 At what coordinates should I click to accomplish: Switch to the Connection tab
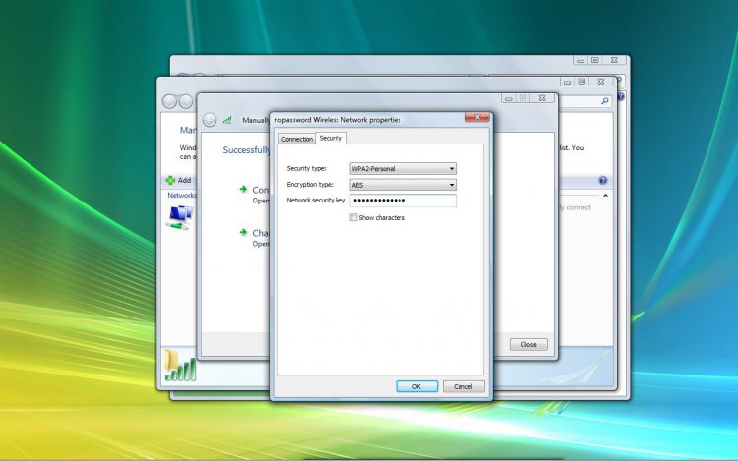tap(297, 140)
